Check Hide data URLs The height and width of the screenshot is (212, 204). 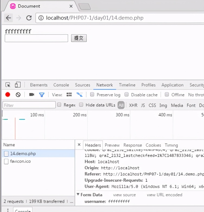[x=81, y=105]
